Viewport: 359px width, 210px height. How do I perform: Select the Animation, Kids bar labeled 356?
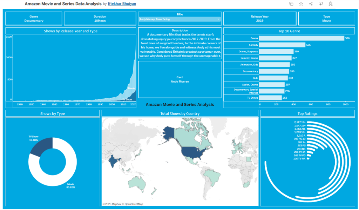tap(274, 65)
